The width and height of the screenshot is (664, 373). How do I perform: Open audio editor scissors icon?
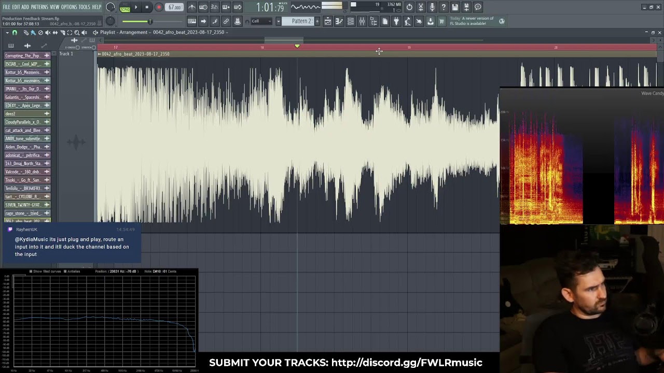tap(421, 7)
